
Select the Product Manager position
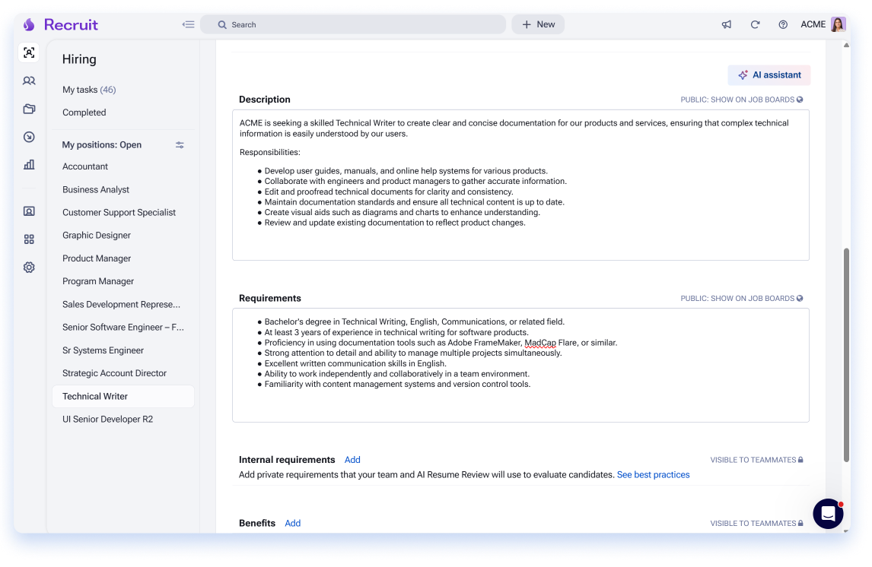point(96,258)
